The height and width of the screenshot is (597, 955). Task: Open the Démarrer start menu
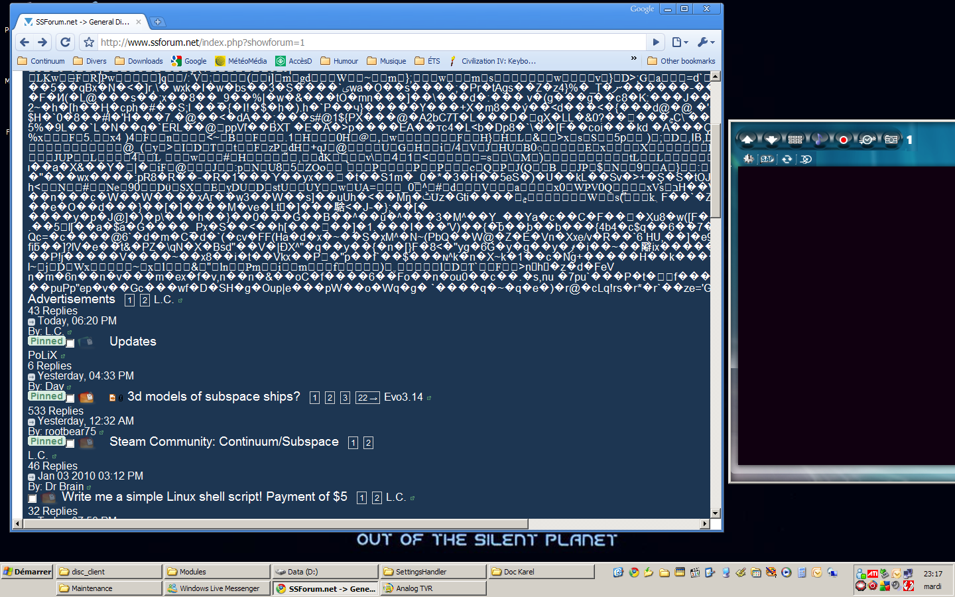pos(27,572)
